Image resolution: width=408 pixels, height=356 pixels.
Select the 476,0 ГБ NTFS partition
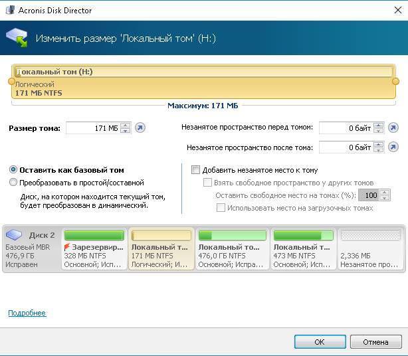233,249
